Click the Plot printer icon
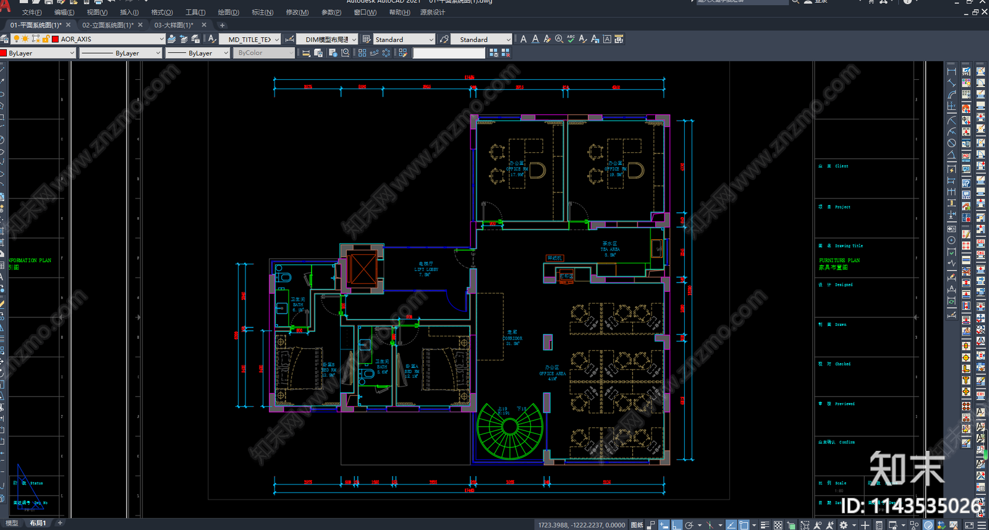The width and height of the screenshot is (989, 530). click(98, 2)
